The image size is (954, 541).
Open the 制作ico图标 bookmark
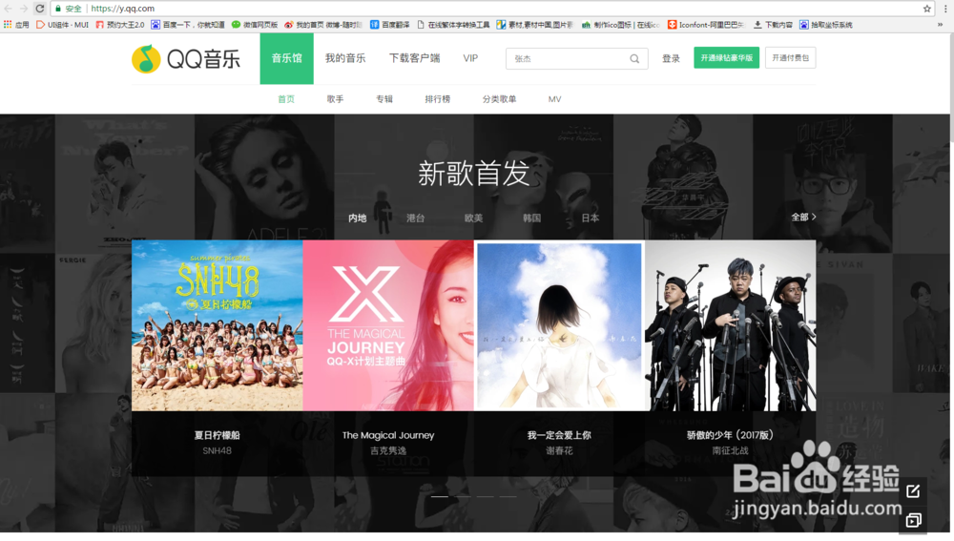pyautogui.click(x=621, y=25)
